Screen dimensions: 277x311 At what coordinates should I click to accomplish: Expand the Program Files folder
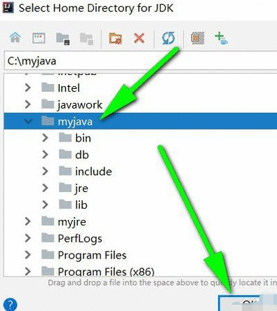pos(28,255)
